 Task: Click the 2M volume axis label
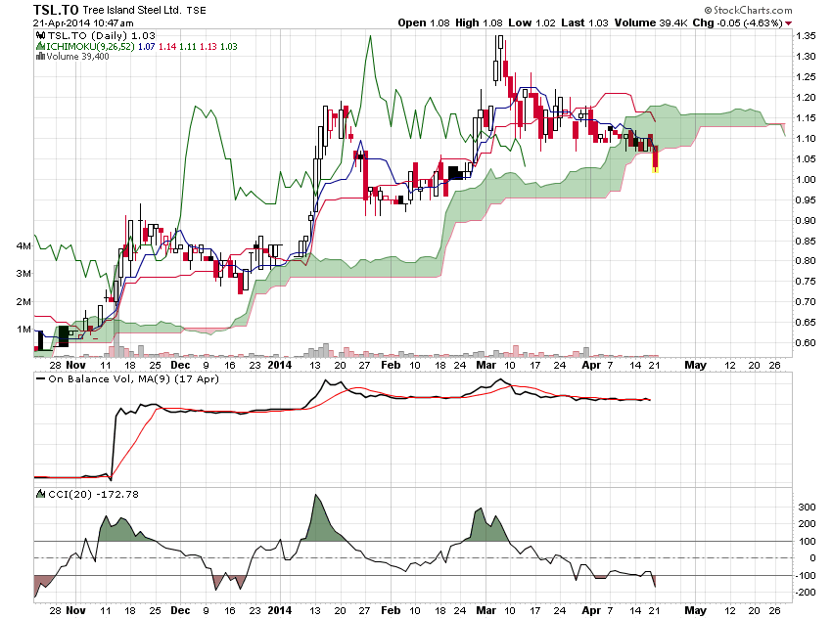coord(23,301)
